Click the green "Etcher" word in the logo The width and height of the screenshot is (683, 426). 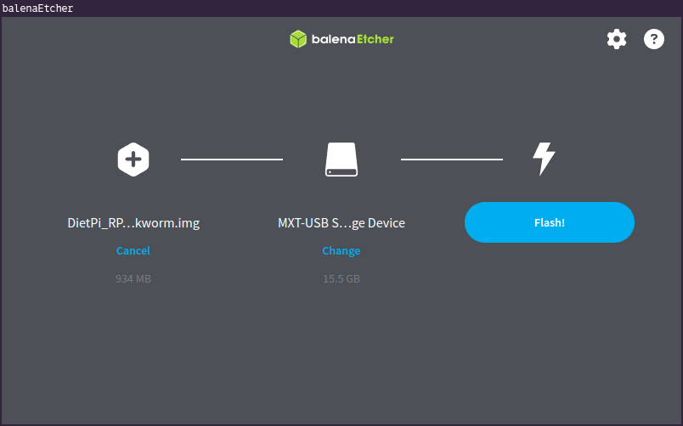375,39
